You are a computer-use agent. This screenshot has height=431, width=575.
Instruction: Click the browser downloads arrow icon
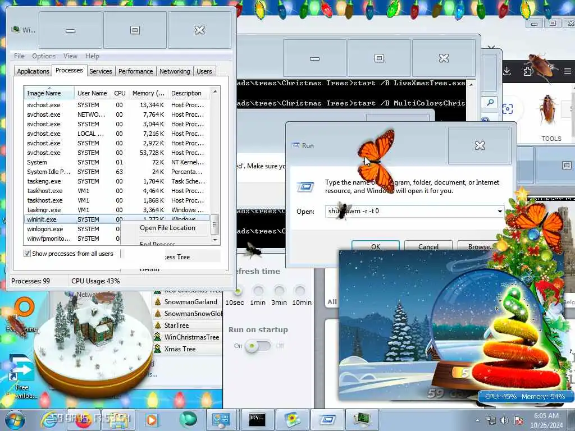(x=507, y=71)
